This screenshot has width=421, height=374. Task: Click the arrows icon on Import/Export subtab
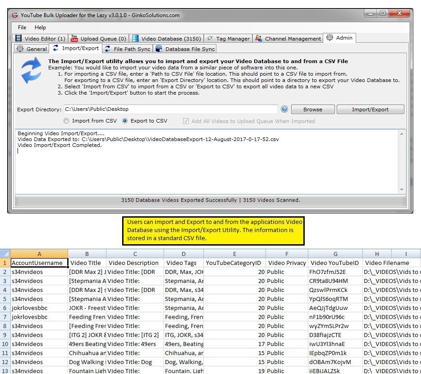pos(56,48)
